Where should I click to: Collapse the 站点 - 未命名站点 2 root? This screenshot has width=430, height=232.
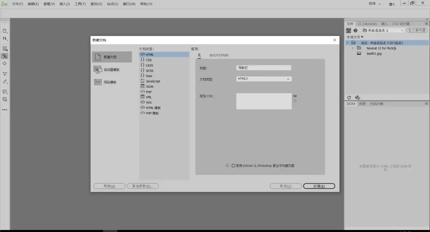pos(348,43)
